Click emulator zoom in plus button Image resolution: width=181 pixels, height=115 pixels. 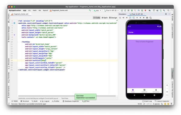(x=167, y=85)
